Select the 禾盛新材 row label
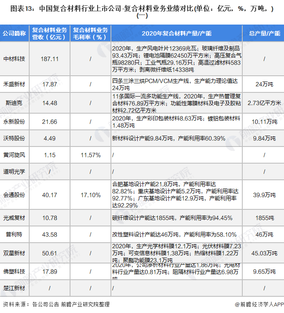The height and width of the screenshot is (313, 284). click(14, 84)
